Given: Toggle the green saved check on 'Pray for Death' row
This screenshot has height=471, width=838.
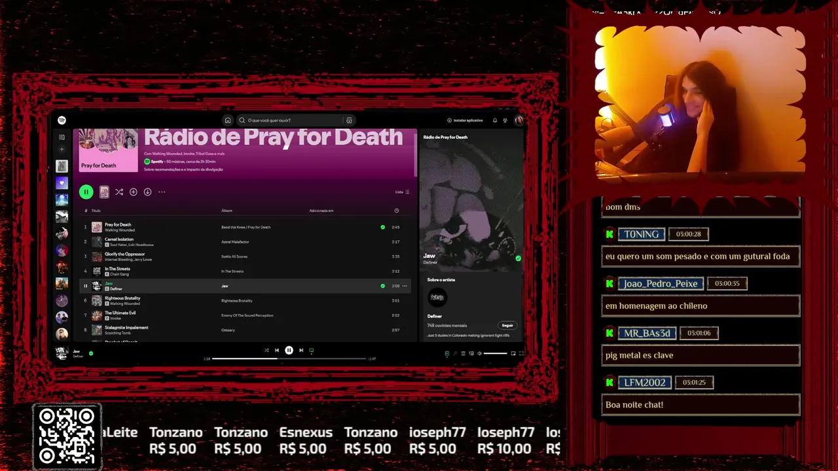Looking at the screenshot, I should coord(383,227).
